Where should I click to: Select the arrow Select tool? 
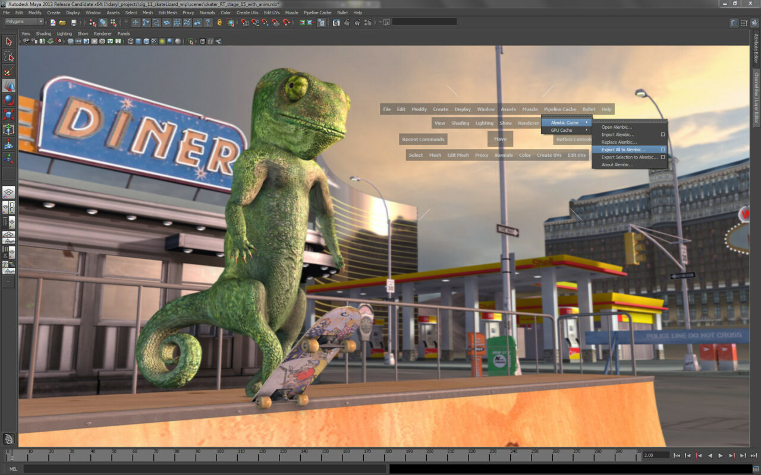8,42
